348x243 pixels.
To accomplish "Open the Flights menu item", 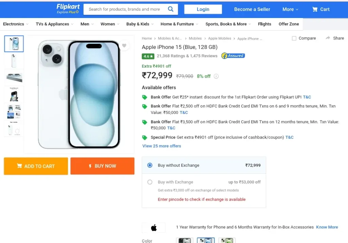I will coord(264,24).
